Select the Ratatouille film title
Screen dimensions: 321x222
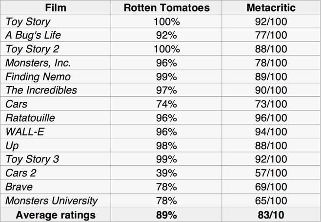click(x=30, y=118)
